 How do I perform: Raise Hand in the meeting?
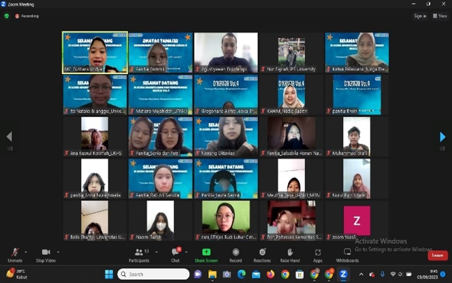tap(290, 254)
